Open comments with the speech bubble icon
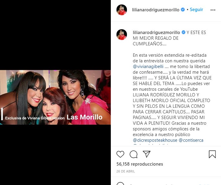This screenshot has width=221, height=185. 133,154
